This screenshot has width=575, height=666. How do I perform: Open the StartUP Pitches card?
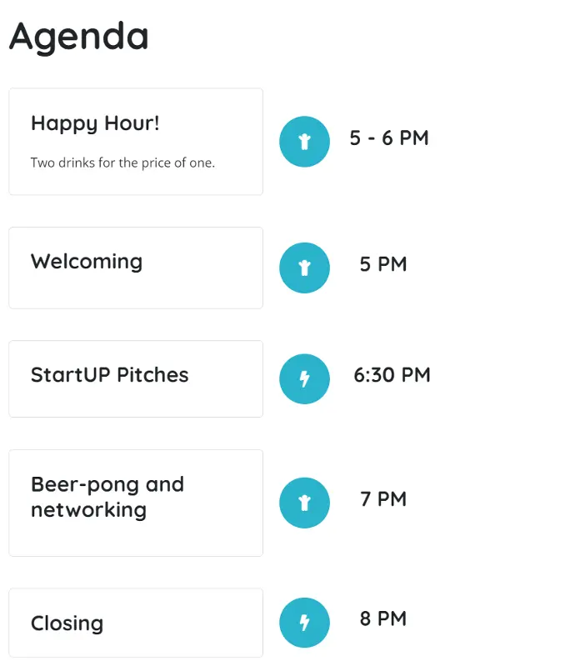click(136, 379)
